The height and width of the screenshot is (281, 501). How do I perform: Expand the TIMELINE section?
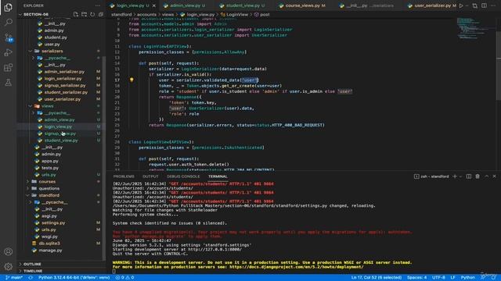pyautogui.click(x=33, y=271)
